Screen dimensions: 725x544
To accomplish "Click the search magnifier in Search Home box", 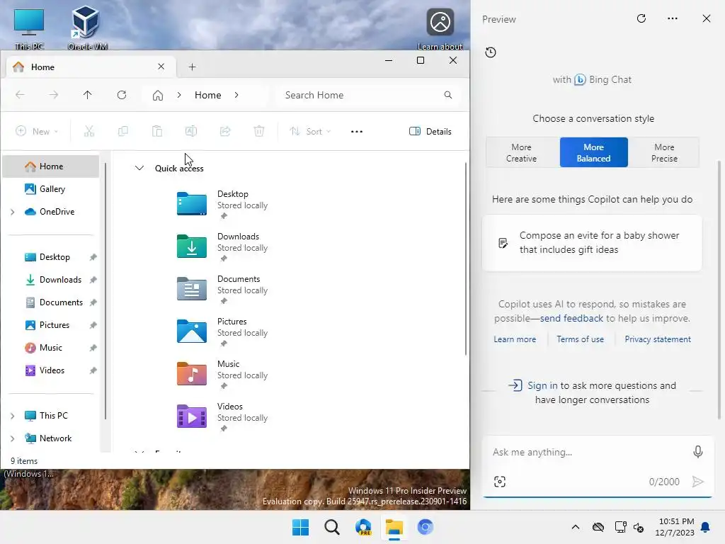I will point(447,95).
